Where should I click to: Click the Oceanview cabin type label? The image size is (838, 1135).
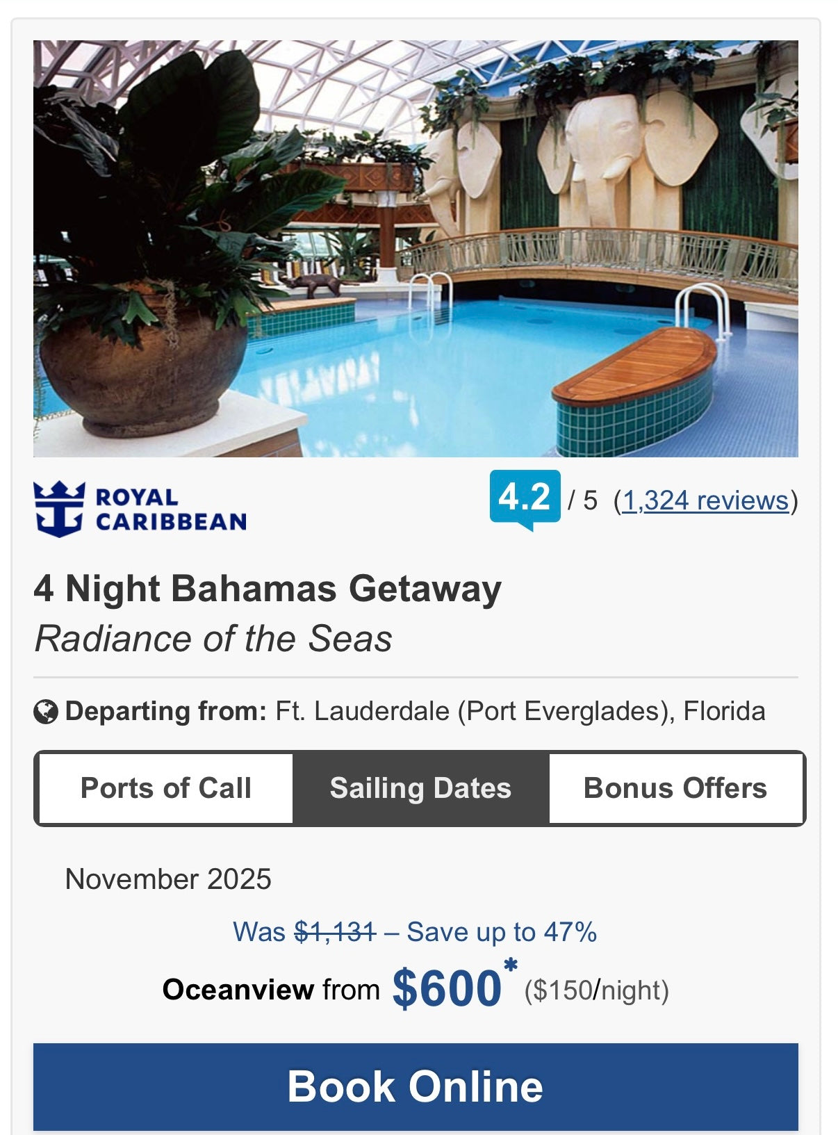(238, 990)
